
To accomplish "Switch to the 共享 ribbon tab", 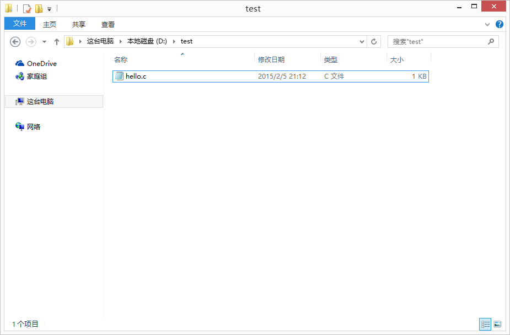I will (79, 24).
